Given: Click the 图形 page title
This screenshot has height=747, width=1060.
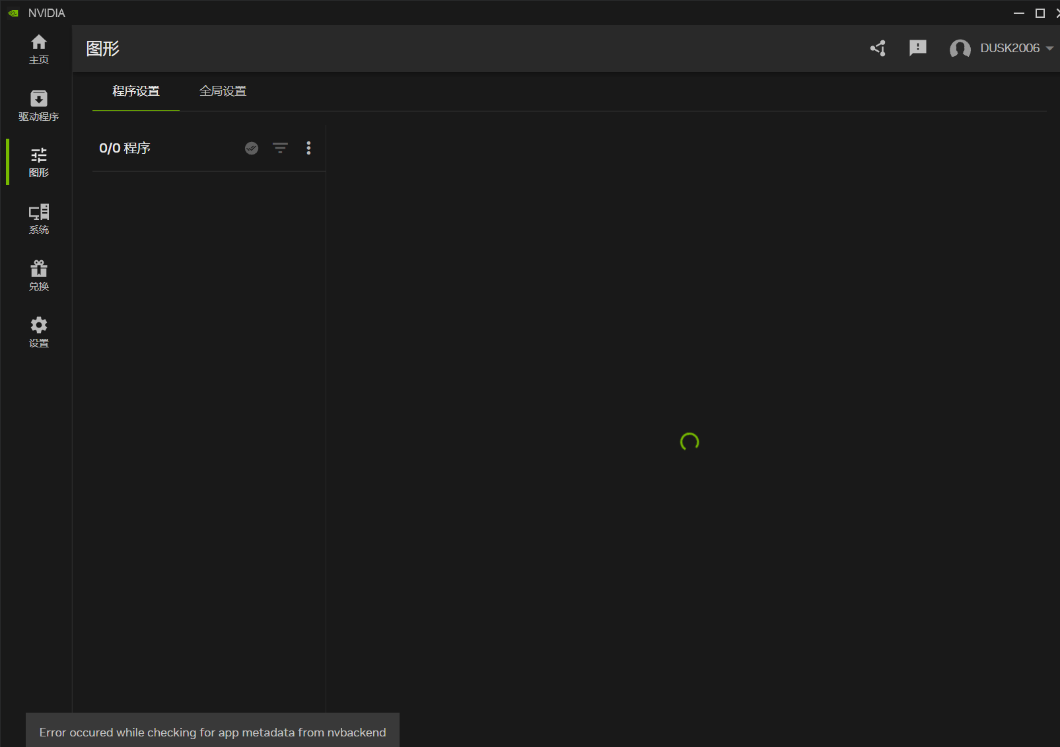Looking at the screenshot, I should click(103, 49).
